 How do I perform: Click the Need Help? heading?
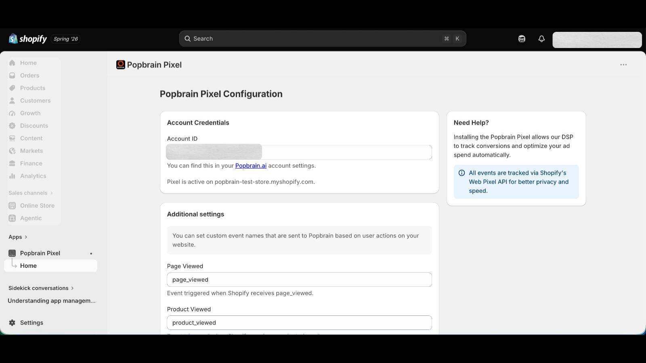471,123
